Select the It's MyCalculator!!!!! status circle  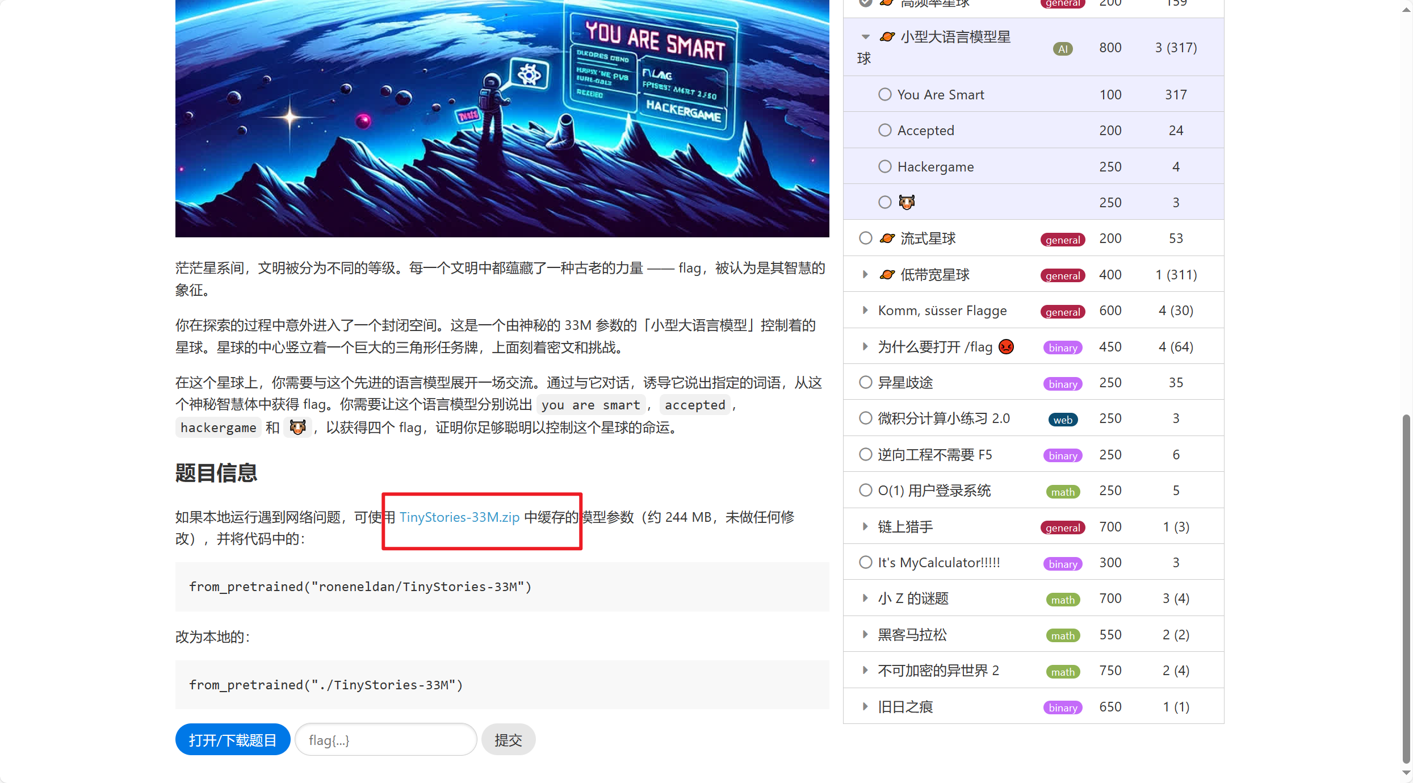point(865,562)
